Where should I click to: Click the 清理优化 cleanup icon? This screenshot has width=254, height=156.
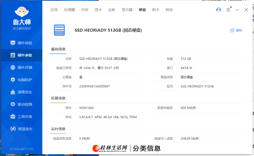(13, 92)
